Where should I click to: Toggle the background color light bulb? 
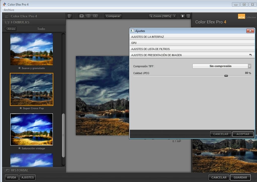click(x=182, y=16)
